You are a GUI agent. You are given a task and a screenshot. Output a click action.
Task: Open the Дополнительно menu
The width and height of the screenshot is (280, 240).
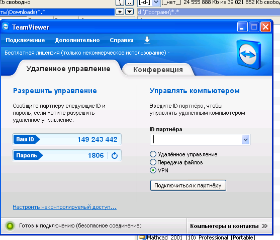click(77, 40)
